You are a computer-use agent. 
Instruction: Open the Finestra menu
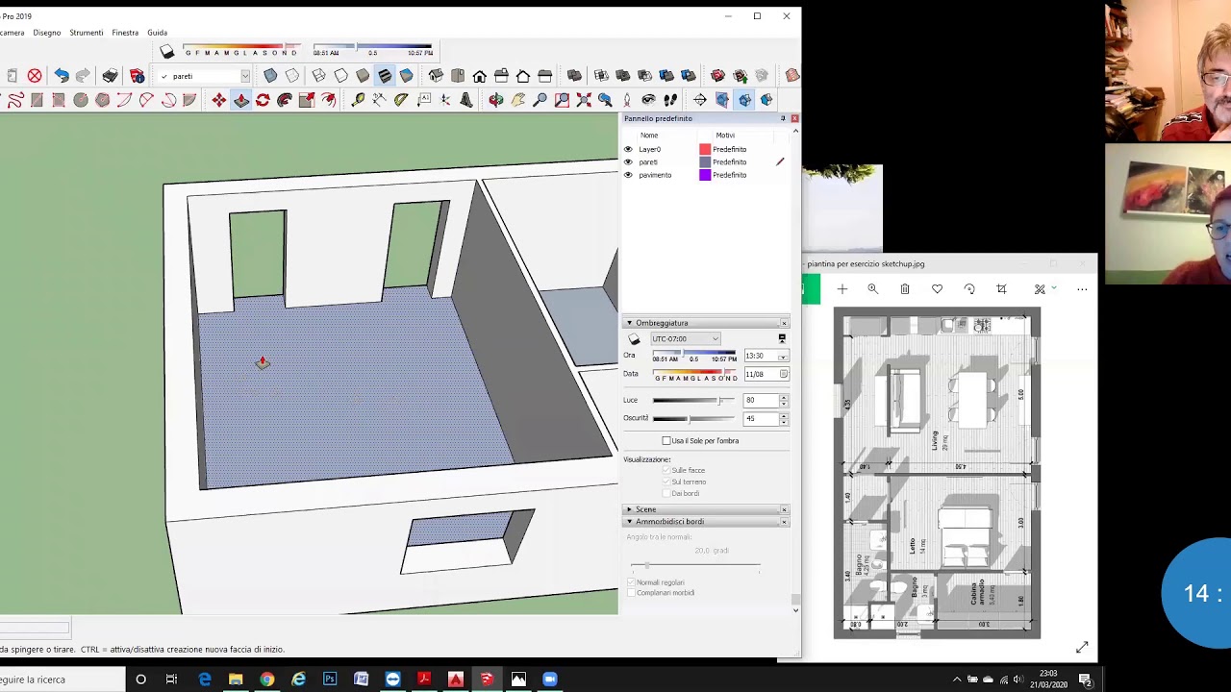point(125,33)
